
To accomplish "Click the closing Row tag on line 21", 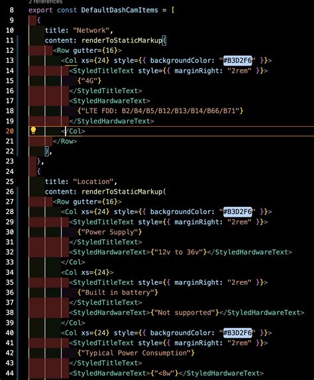I will point(65,141).
